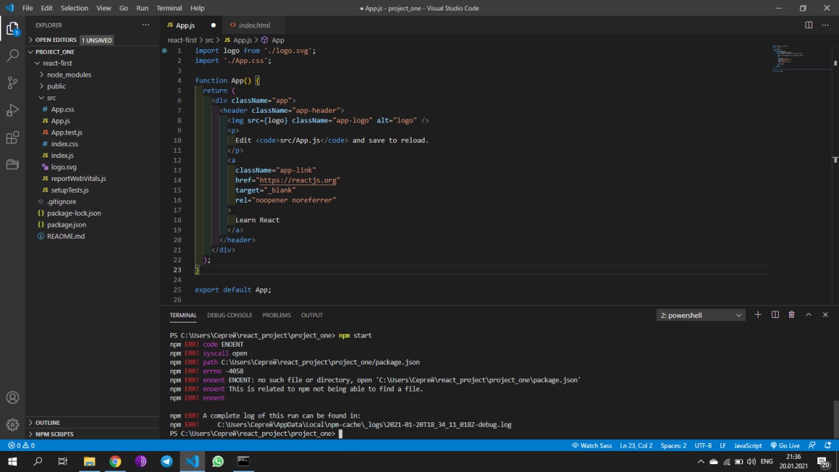Open the Search view in activity bar
Viewport: 839px width, 472px height.
coord(12,56)
